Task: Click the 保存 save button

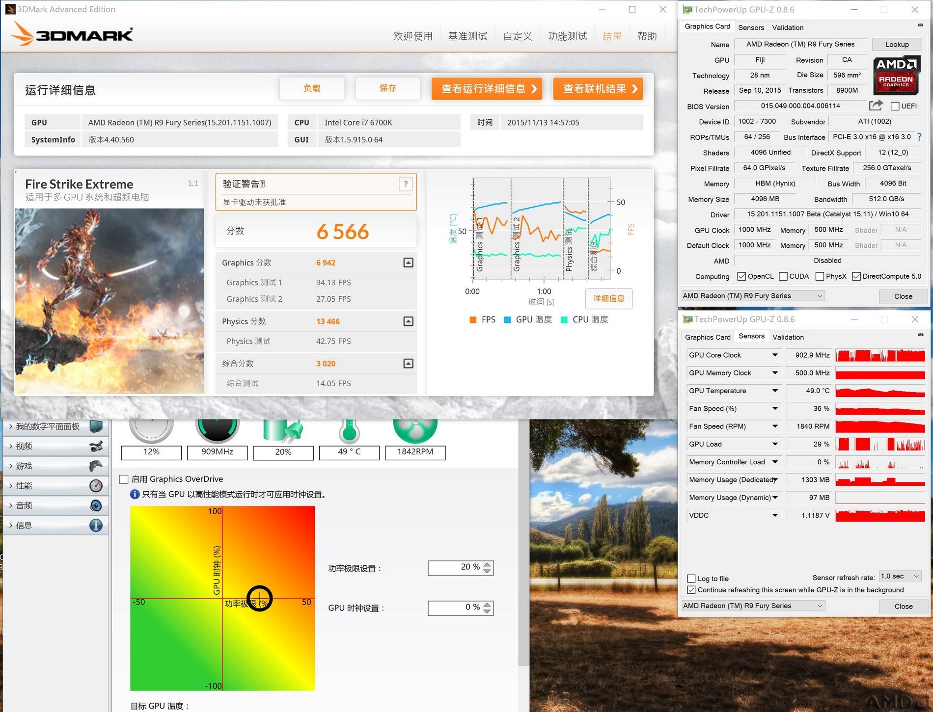Action: tap(387, 88)
